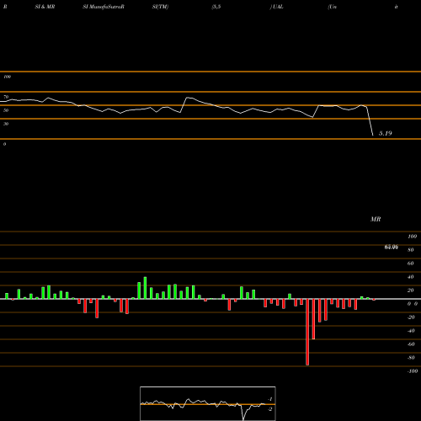This screenshot has width=421, height=421.
Task: Click the RSI value label 5.19
Action: tap(386, 133)
